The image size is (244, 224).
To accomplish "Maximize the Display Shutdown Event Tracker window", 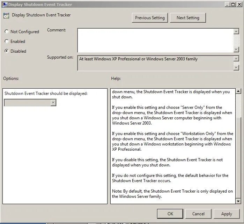I will [233, 5].
